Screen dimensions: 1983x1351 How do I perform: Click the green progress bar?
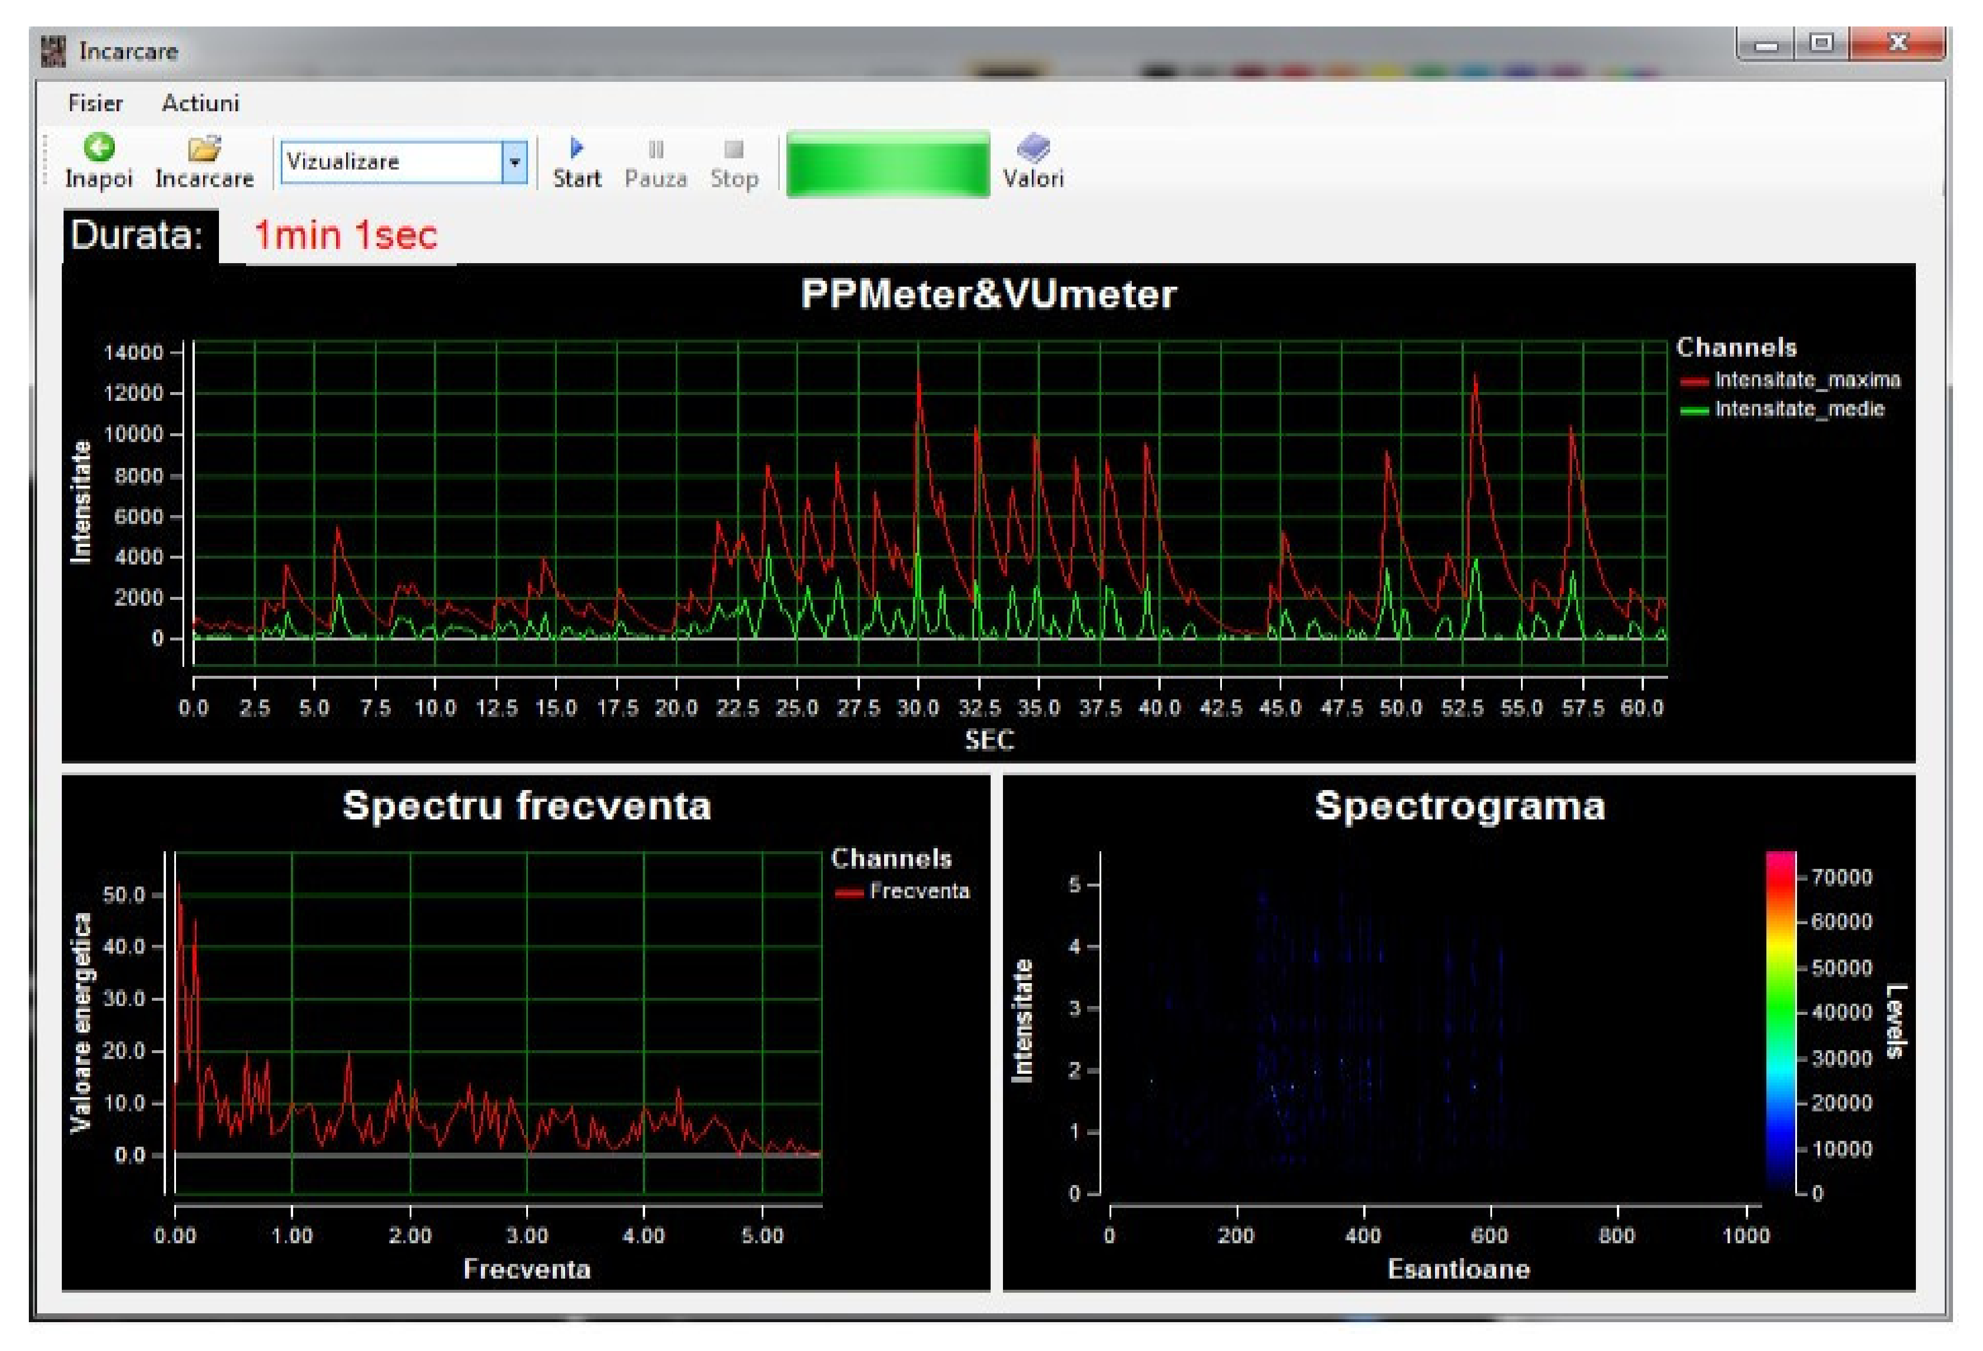(x=888, y=164)
